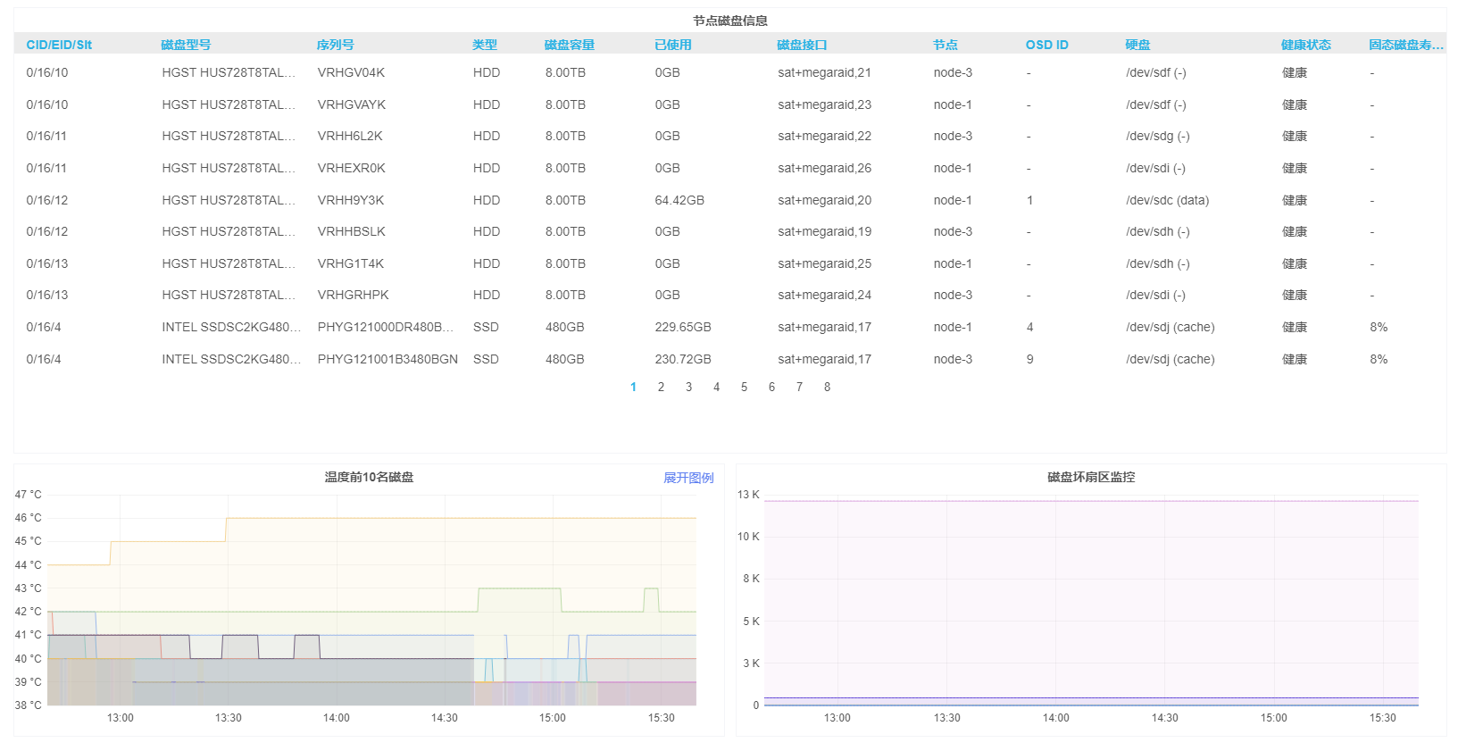Sort by 健康状态 column header

point(1305,45)
